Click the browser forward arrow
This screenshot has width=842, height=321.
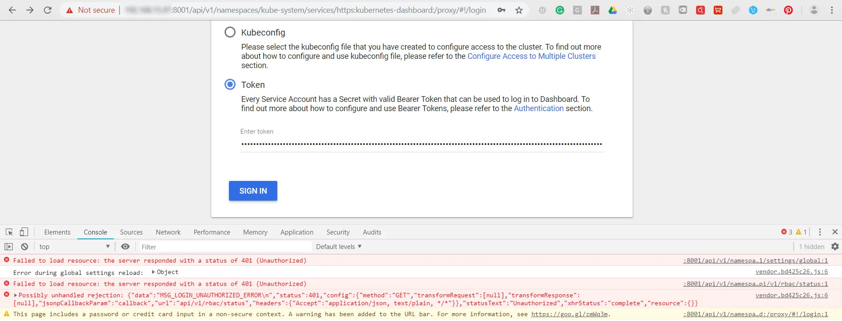click(30, 10)
